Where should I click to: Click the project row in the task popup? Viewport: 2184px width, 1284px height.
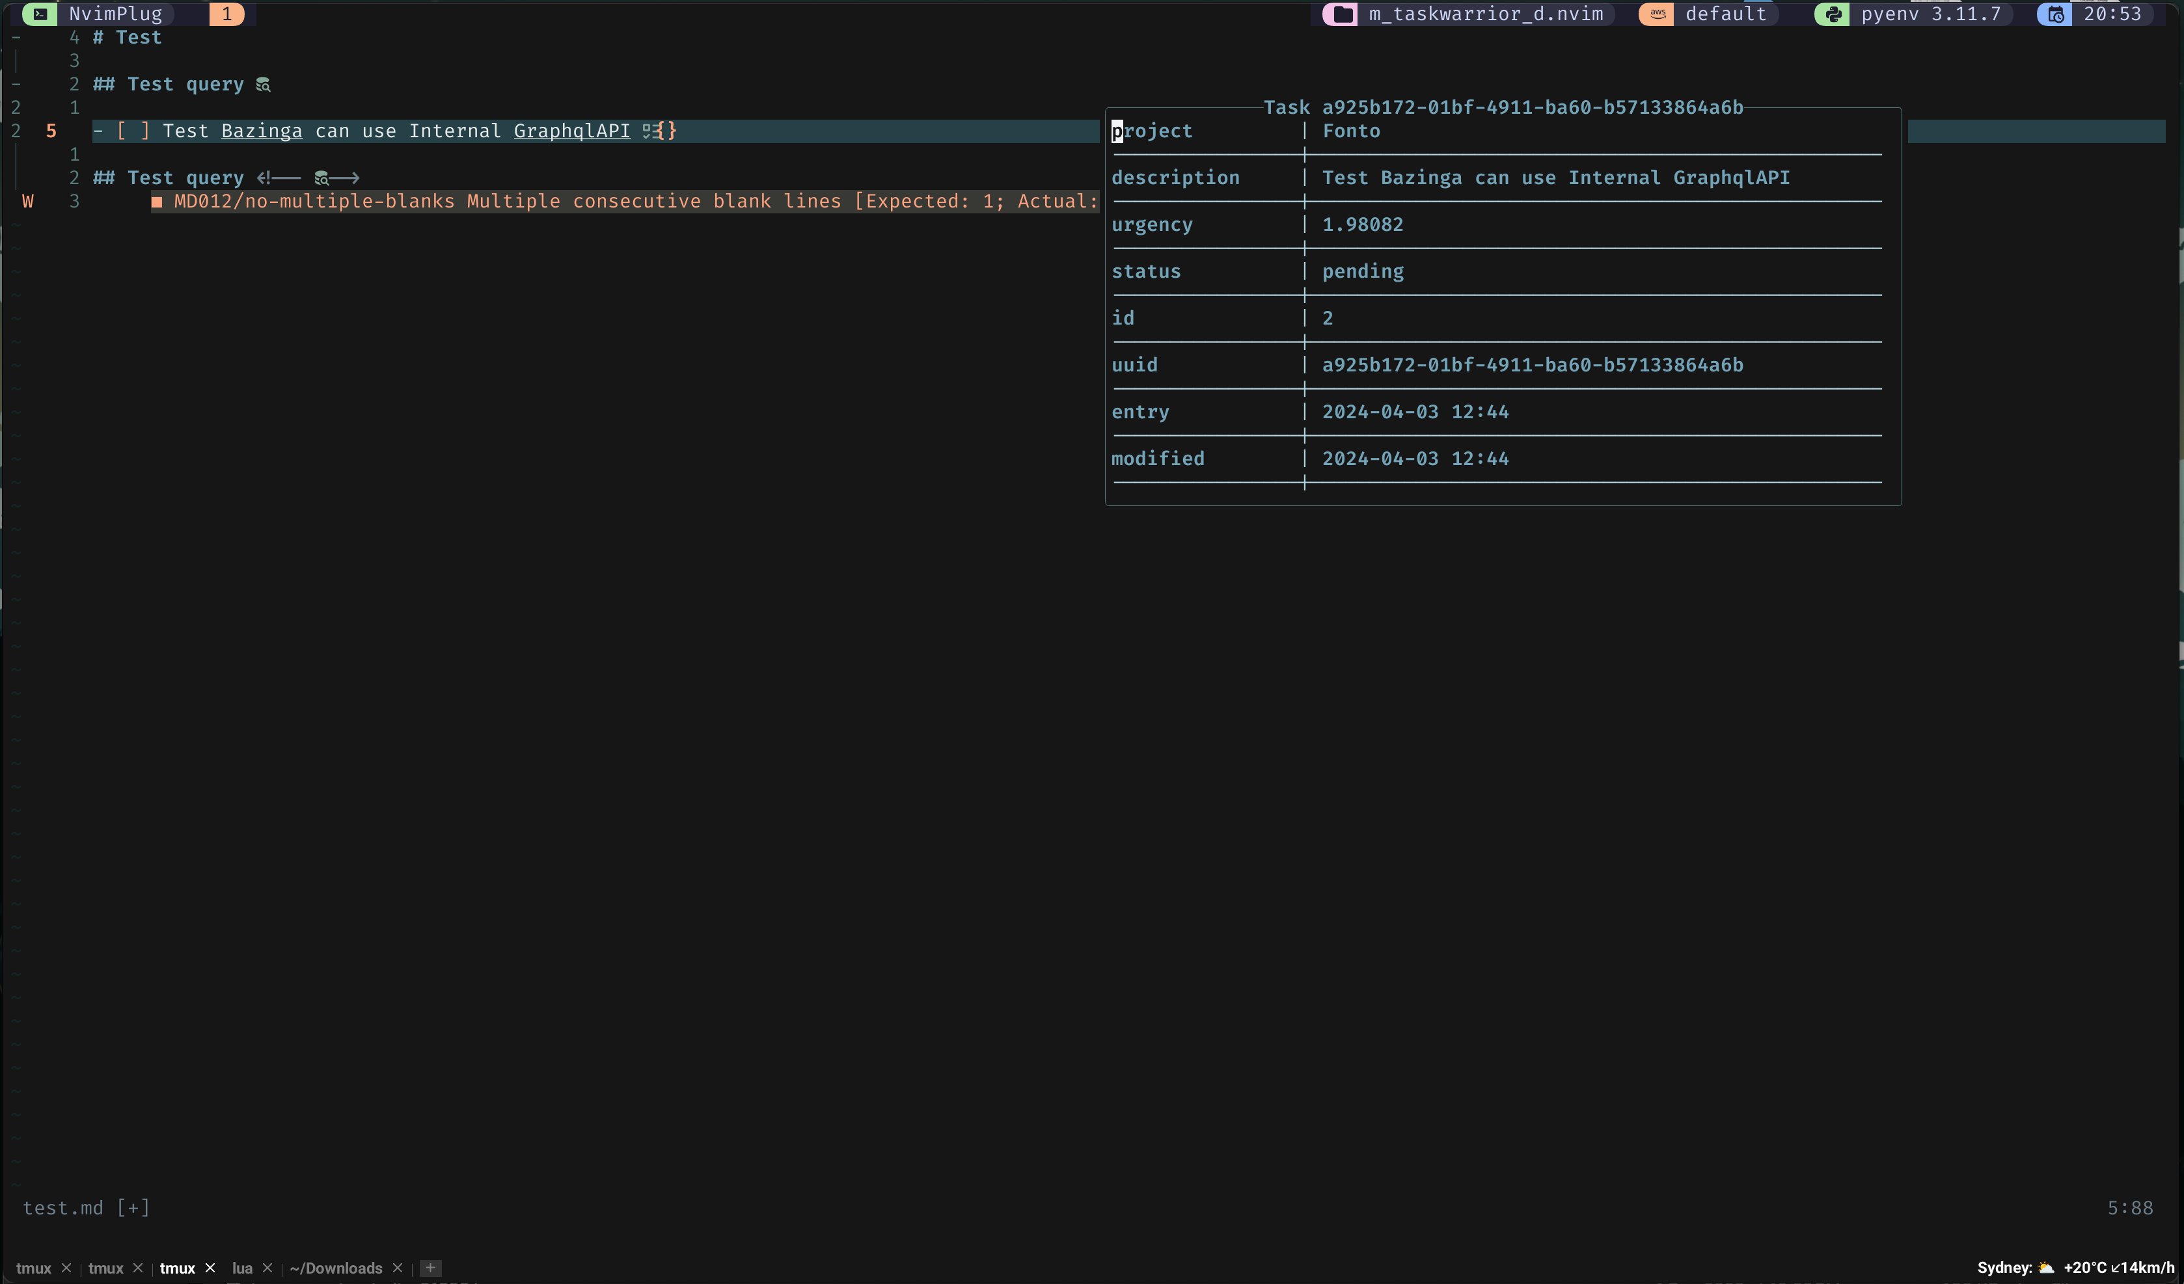point(1151,131)
